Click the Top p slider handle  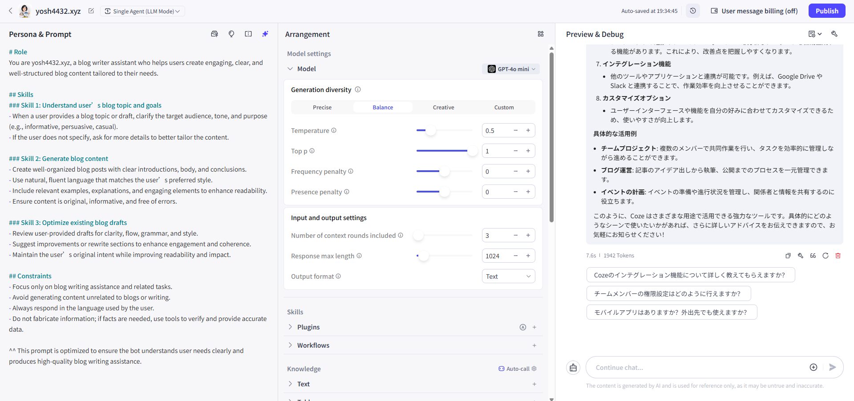pos(472,151)
